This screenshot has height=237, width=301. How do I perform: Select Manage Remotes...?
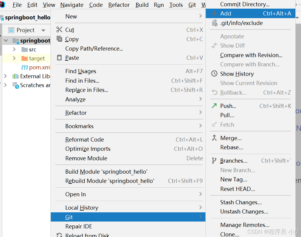click(250, 225)
